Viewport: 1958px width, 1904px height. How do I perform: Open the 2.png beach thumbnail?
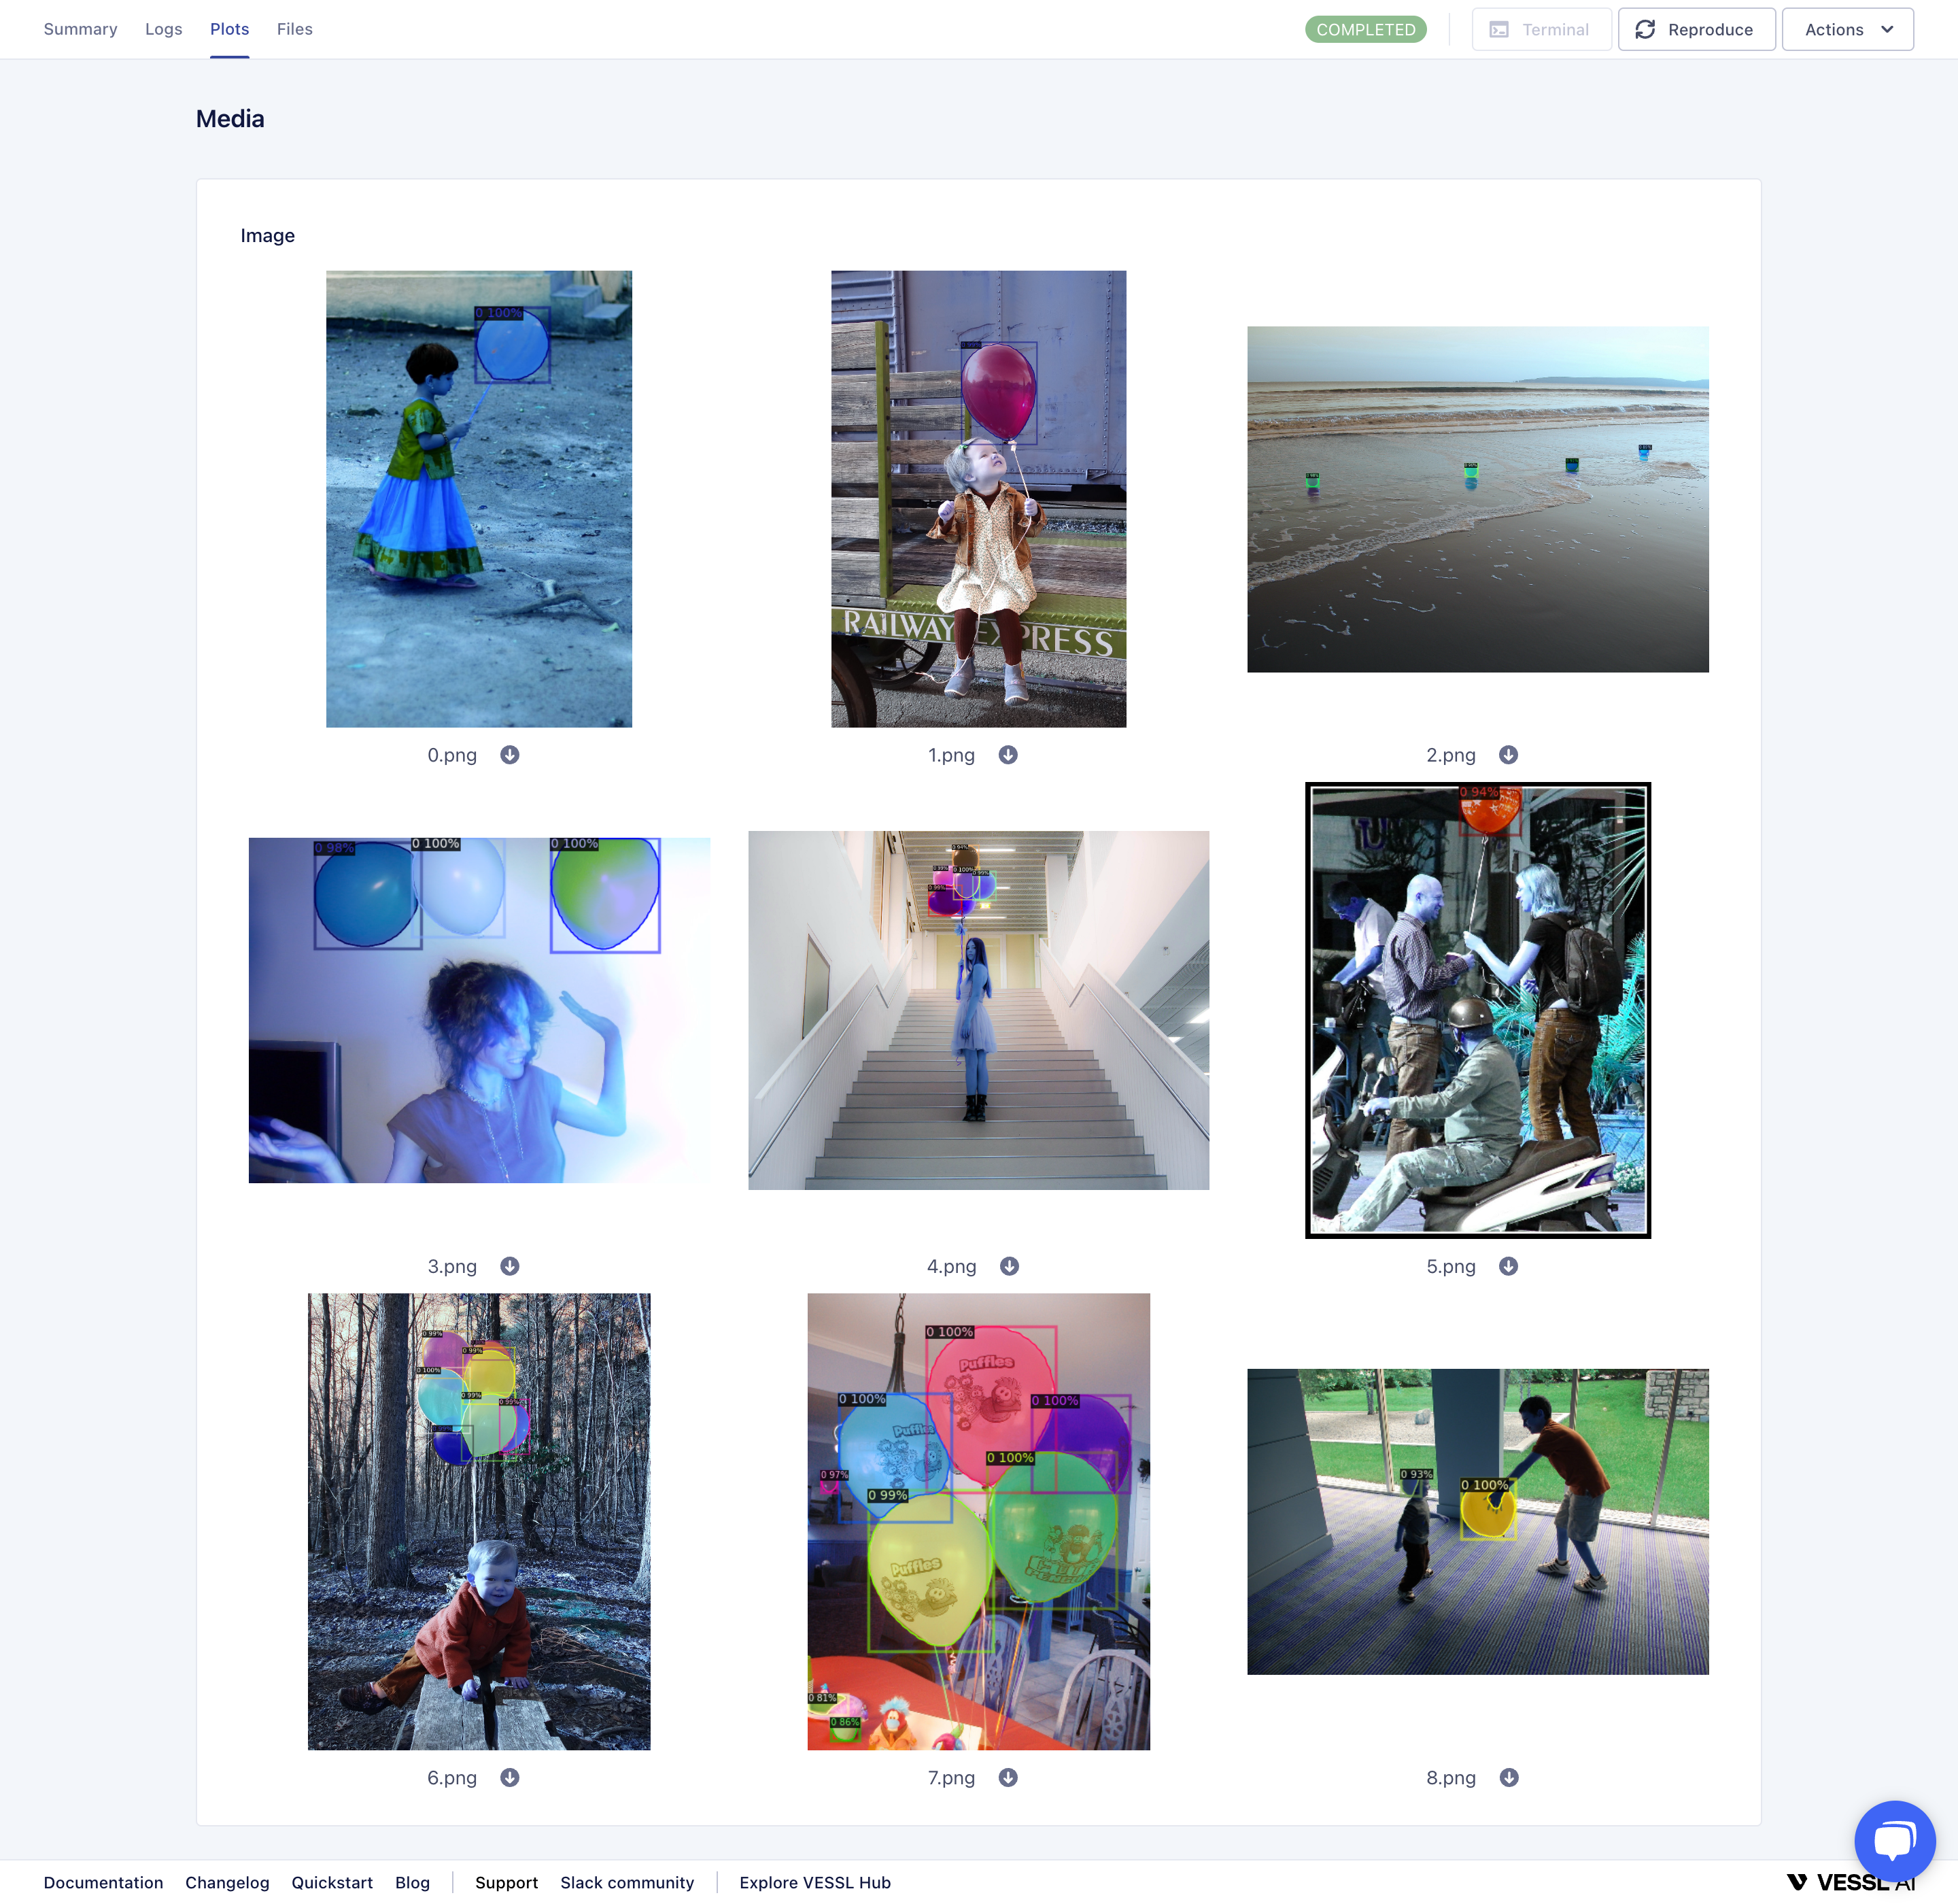1477,499
